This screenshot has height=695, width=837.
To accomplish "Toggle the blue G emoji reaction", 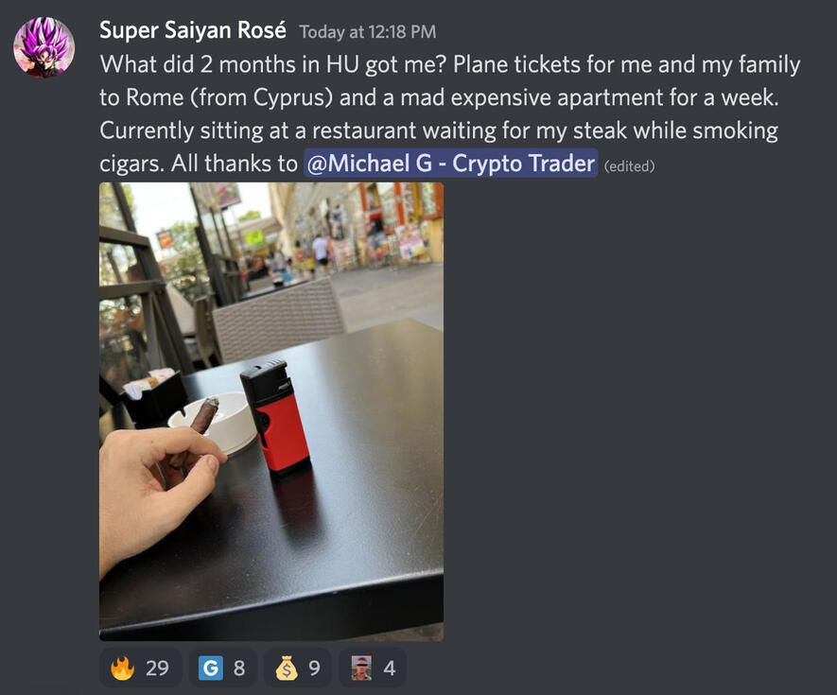I will pos(222,668).
